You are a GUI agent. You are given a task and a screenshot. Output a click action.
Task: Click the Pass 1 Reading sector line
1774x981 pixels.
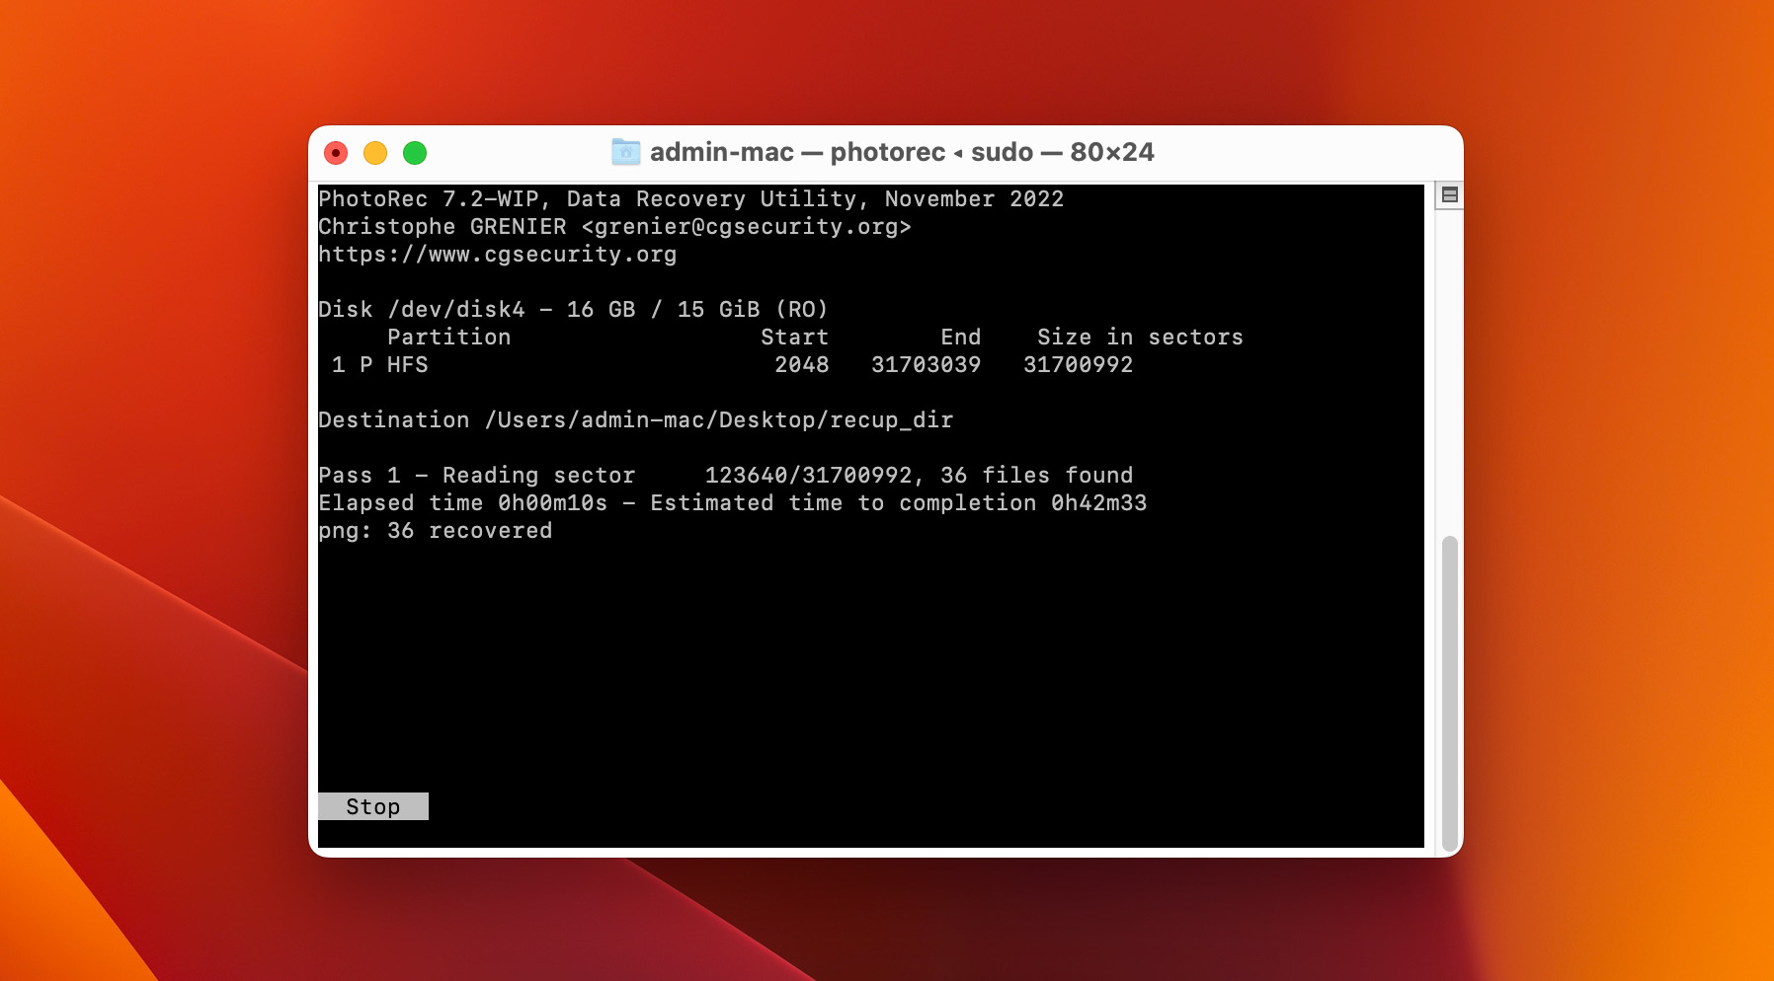coord(725,476)
